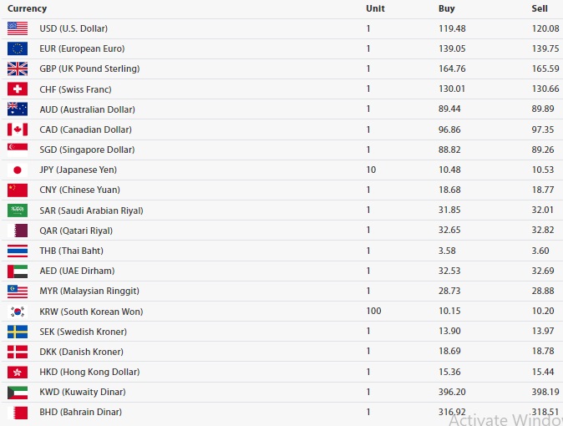Click the European Union flag icon
Image resolution: width=563 pixels, height=426 pixels.
[18, 48]
